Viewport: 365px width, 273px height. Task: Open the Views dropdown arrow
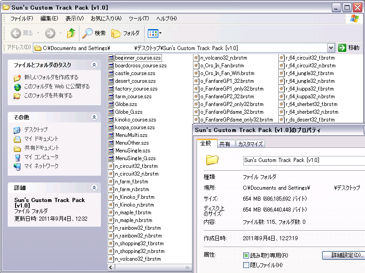160,33
